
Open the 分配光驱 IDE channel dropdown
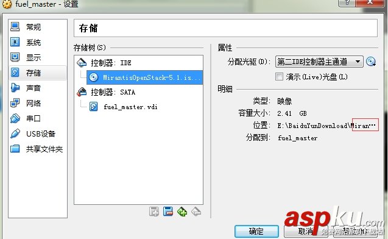click(x=319, y=62)
